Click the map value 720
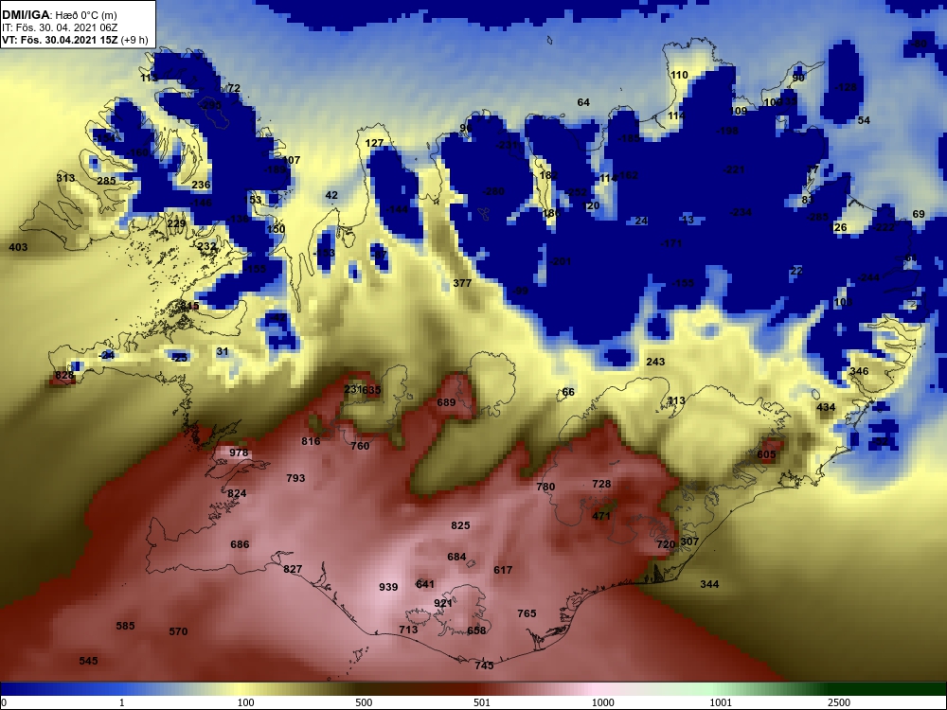Image resolution: width=947 pixels, height=710 pixels. click(x=666, y=544)
